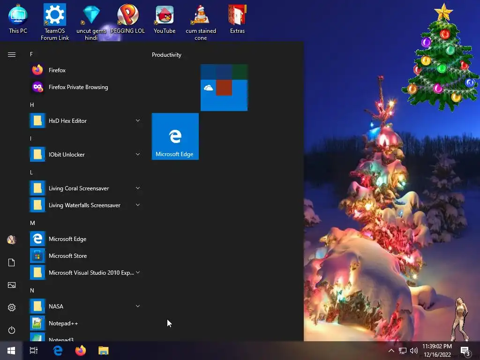Expand the HxD Hex Editor chevron
Screen dimensions: 480x360
tap(138, 120)
